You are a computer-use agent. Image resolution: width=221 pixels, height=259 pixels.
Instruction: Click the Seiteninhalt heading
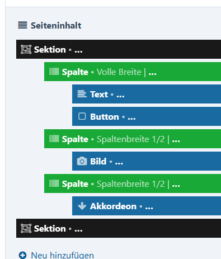tap(56, 26)
